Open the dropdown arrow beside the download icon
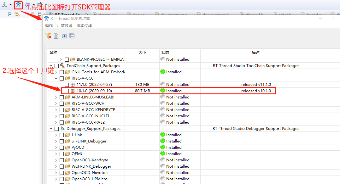Image resolution: width=340 pixels, height=184 pixels. (10, 5)
